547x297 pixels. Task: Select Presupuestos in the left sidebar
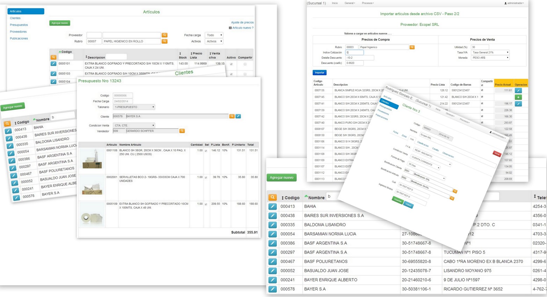pos(19,25)
